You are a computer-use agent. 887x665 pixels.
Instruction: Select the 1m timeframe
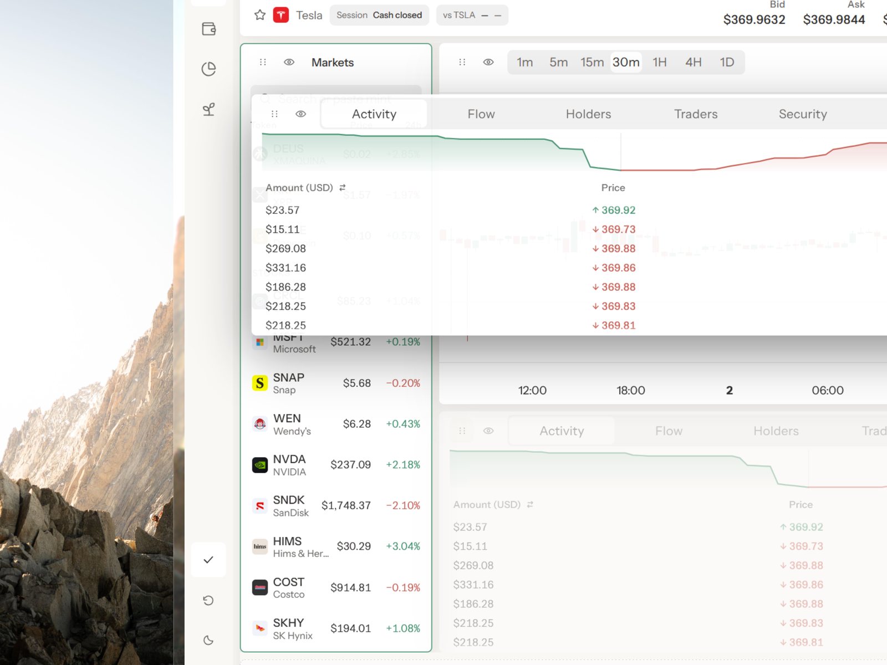pos(525,62)
